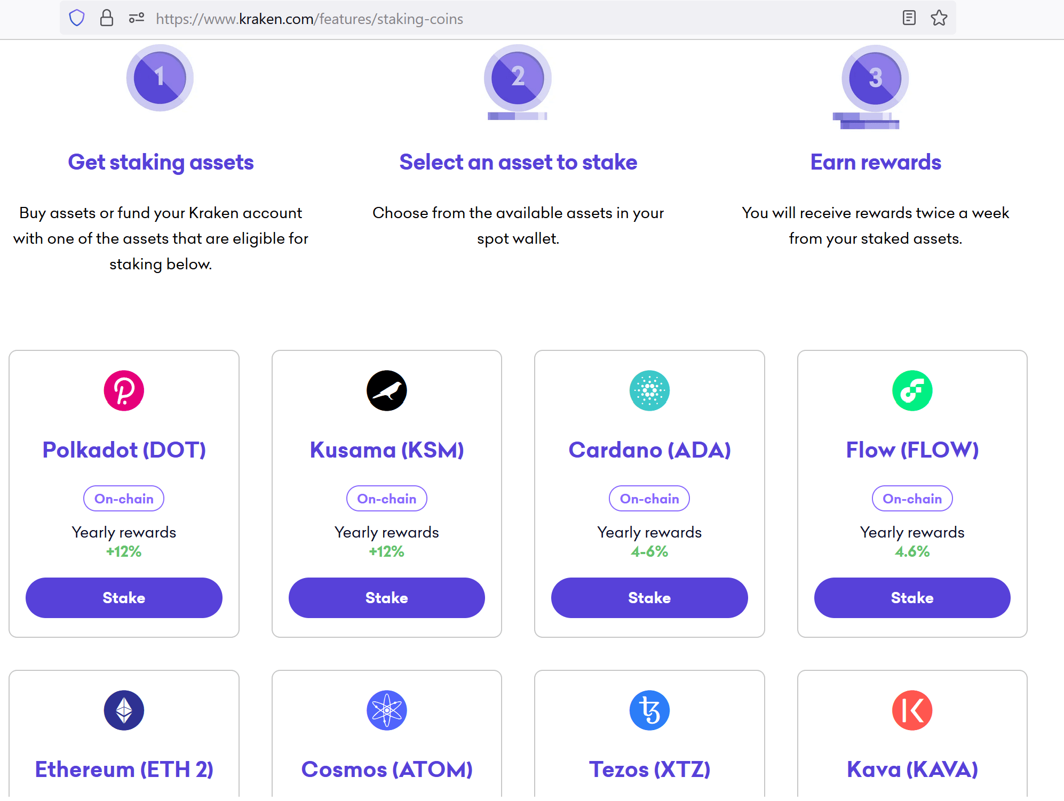The width and height of the screenshot is (1064, 801).
Task: Click the Cosmos (ATOM) atom icon
Action: [387, 710]
